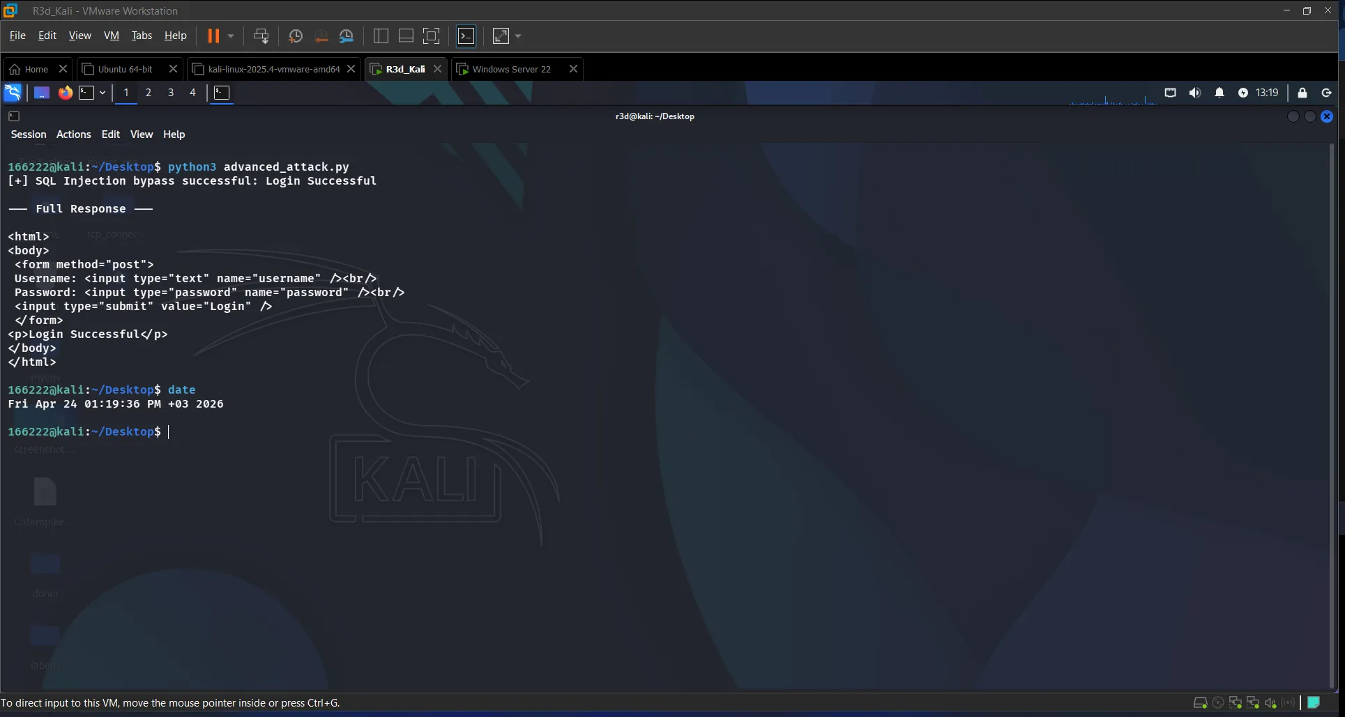Open VMware View menu
The height and width of the screenshot is (717, 1345).
point(79,36)
